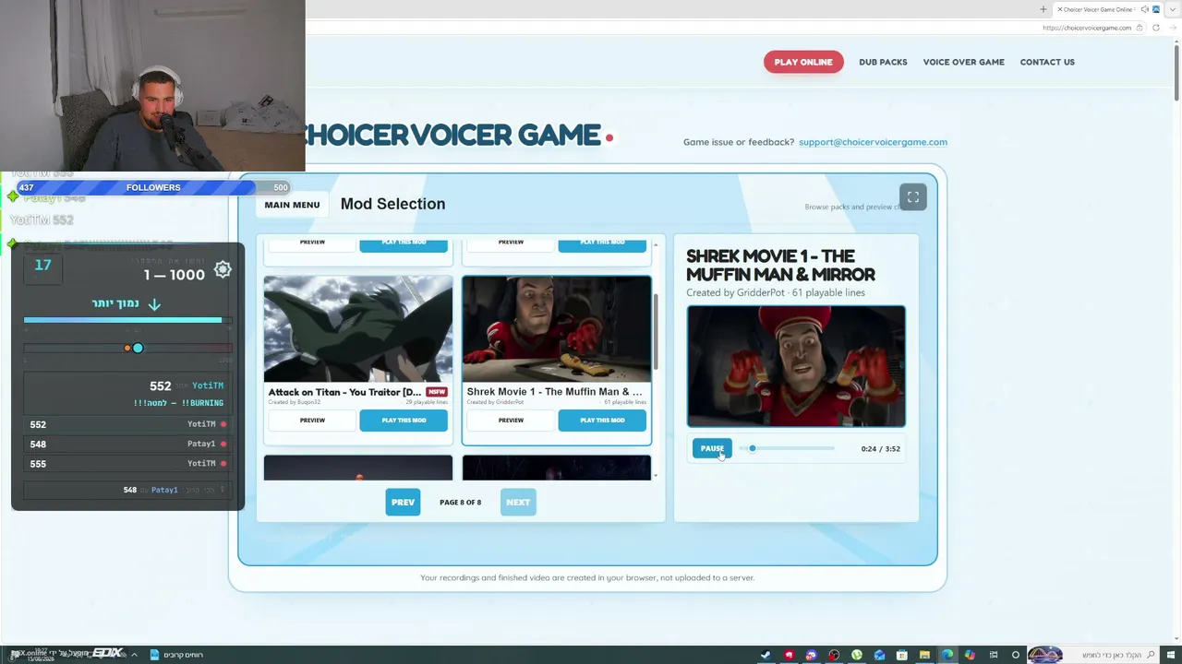Select the Attack on Titan thumbnail
The image size is (1182, 664).
[358, 329]
